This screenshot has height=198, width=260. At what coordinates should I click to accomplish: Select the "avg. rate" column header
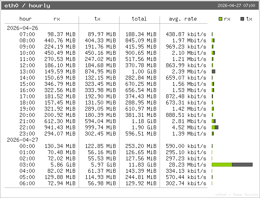point(183,19)
